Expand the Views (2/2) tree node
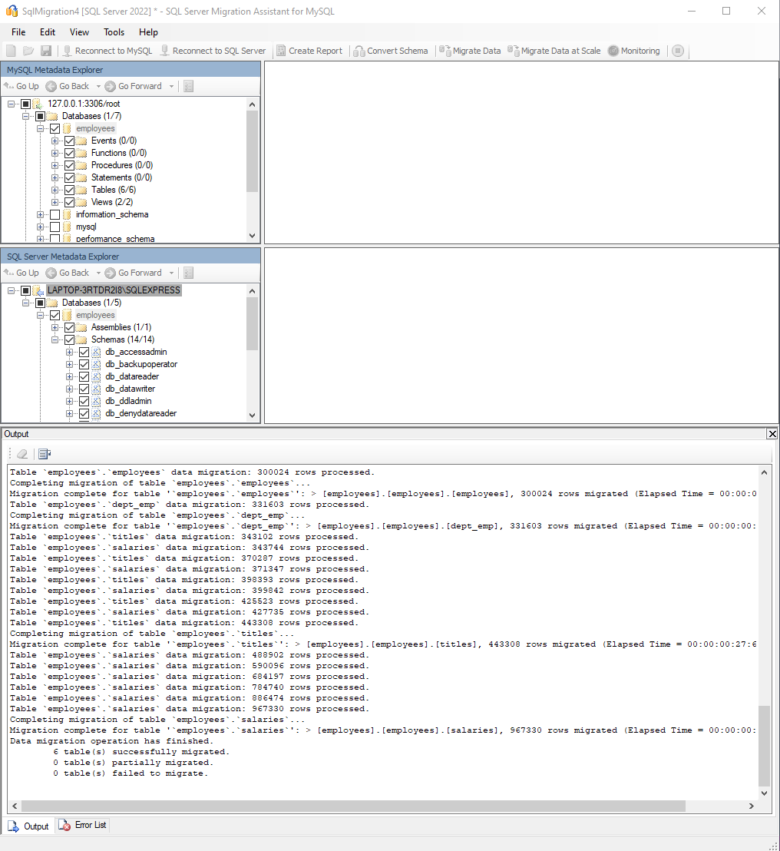Image resolution: width=780 pixels, height=851 pixels. click(x=55, y=202)
